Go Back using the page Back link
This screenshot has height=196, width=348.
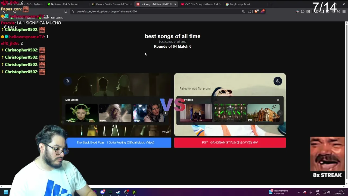(10, 27)
